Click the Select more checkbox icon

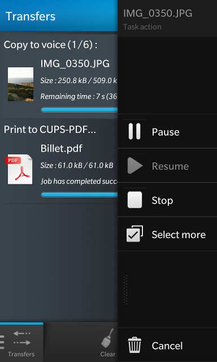pyautogui.click(x=134, y=234)
